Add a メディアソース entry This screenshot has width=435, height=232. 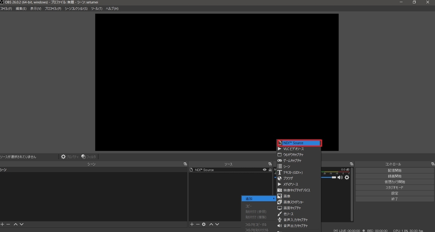298,184
